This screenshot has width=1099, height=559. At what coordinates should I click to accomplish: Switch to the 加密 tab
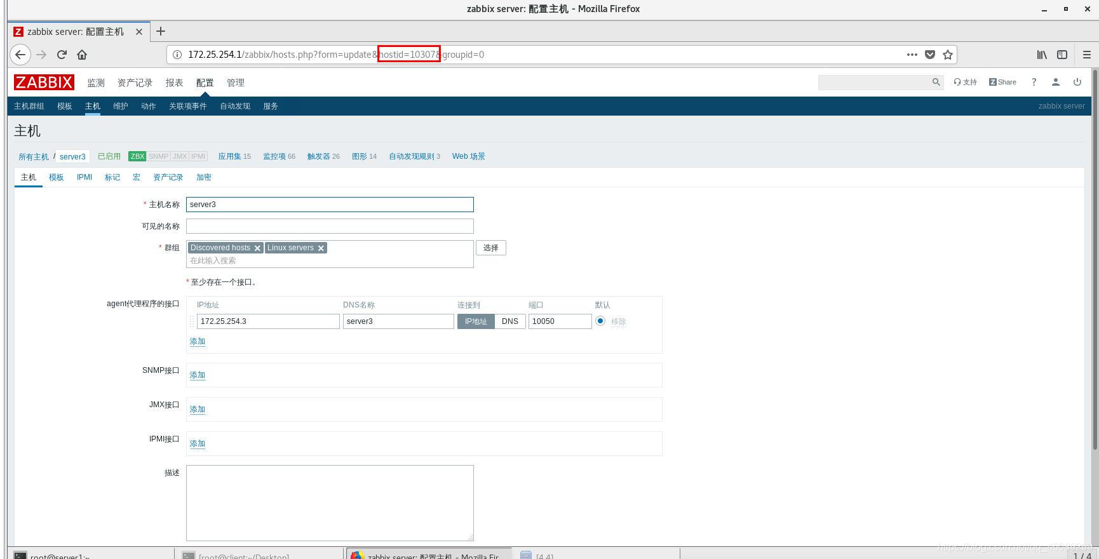[x=204, y=177]
